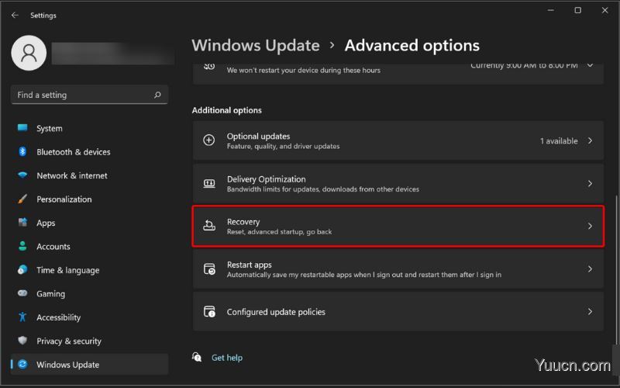Open the Restart apps row
Viewport: 620px width, 388px height.
pyautogui.click(x=398, y=268)
